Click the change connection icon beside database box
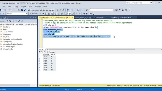Viewport: 162px width, 91px height. [x=3, y=14]
